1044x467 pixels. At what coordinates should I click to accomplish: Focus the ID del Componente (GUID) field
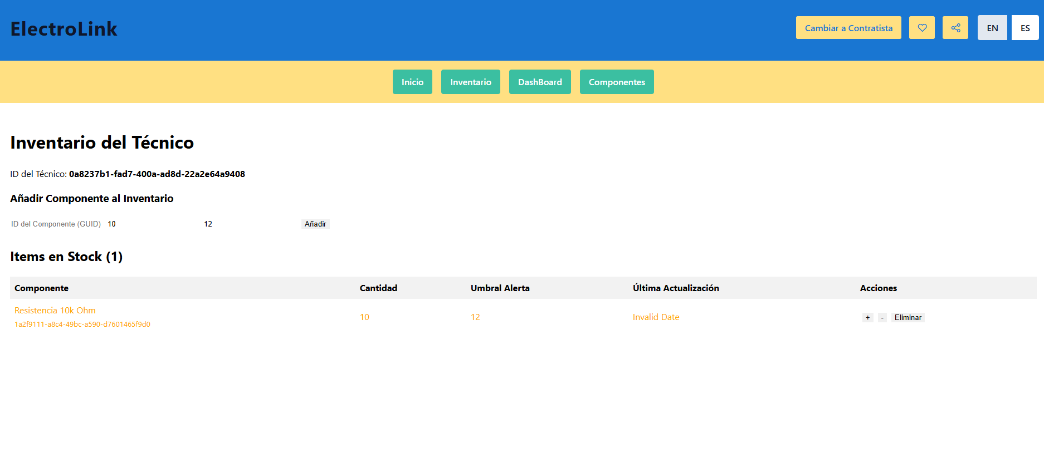57,224
